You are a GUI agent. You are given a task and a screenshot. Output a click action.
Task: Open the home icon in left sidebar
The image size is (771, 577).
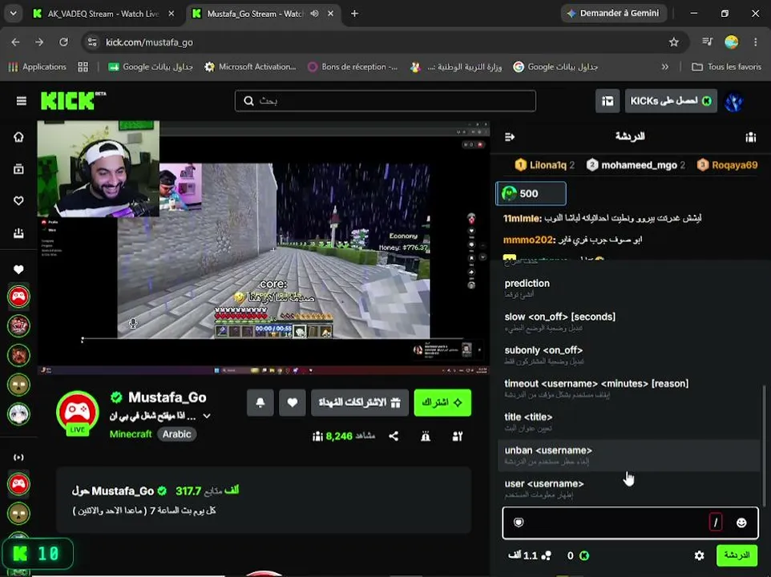tap(18, 137)
